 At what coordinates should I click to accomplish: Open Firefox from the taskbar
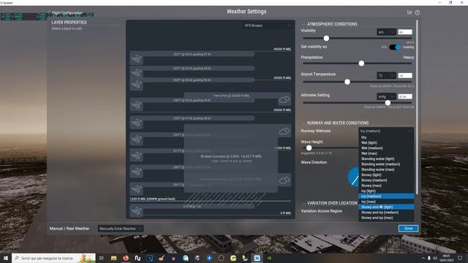click(126, 258)
